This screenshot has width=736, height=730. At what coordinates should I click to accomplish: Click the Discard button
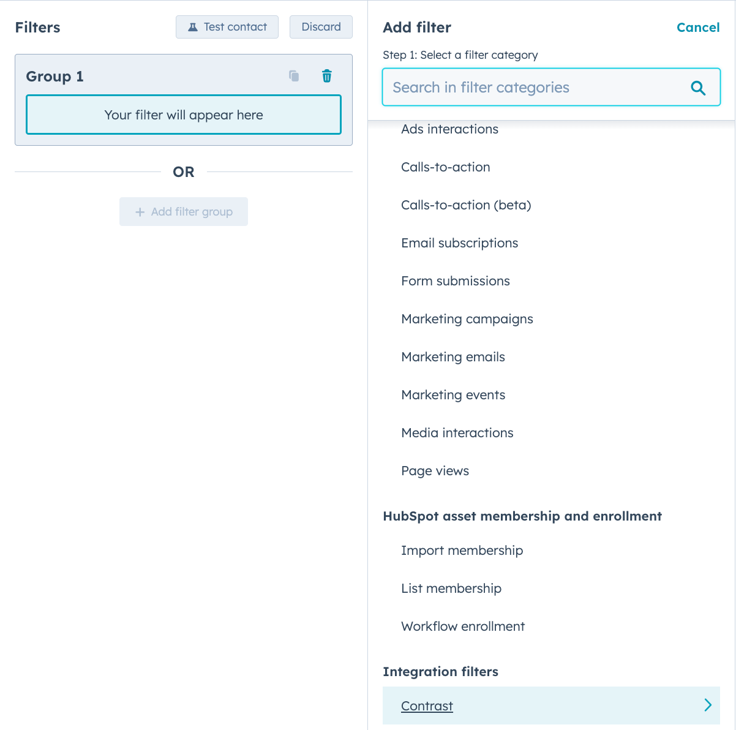pyautogui.click(x=320, y=26)
